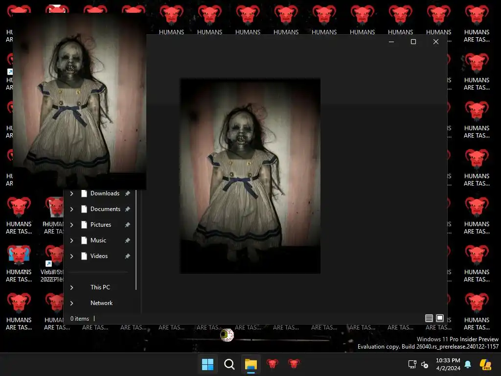The image size is (501, 376).
Task: Open the Windows Start menu
Action: pos(207,364)
